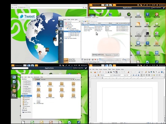Open Insert menu in Writer
The height and width of the screenshot is (124, 166).
101,69
